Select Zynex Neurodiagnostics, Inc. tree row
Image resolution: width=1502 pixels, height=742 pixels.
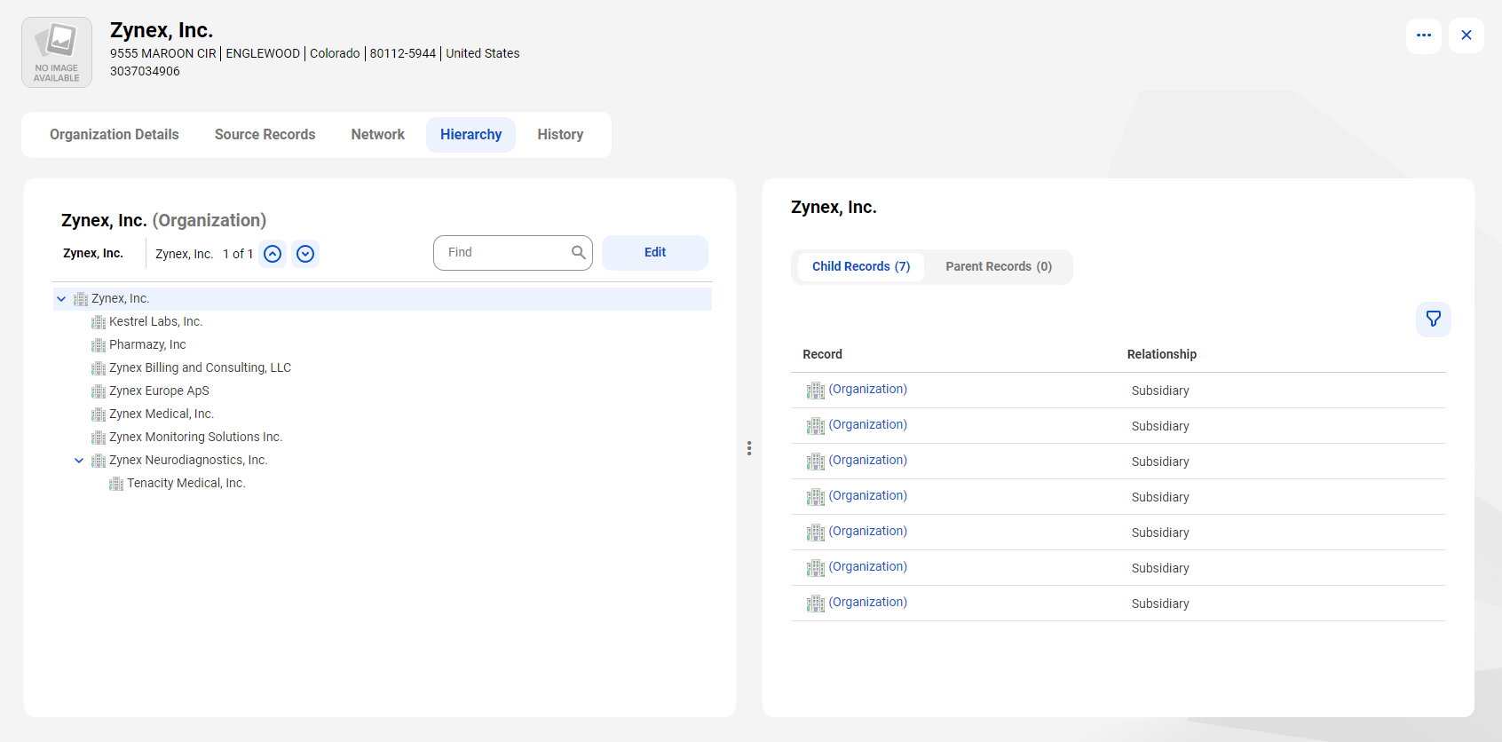click(x=188, y=461)
